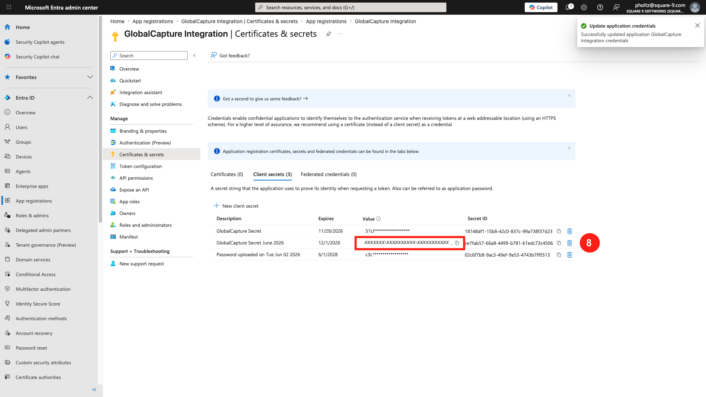
Task: Open the app launcher waffle icon
Action: click(x=9, y=7)
